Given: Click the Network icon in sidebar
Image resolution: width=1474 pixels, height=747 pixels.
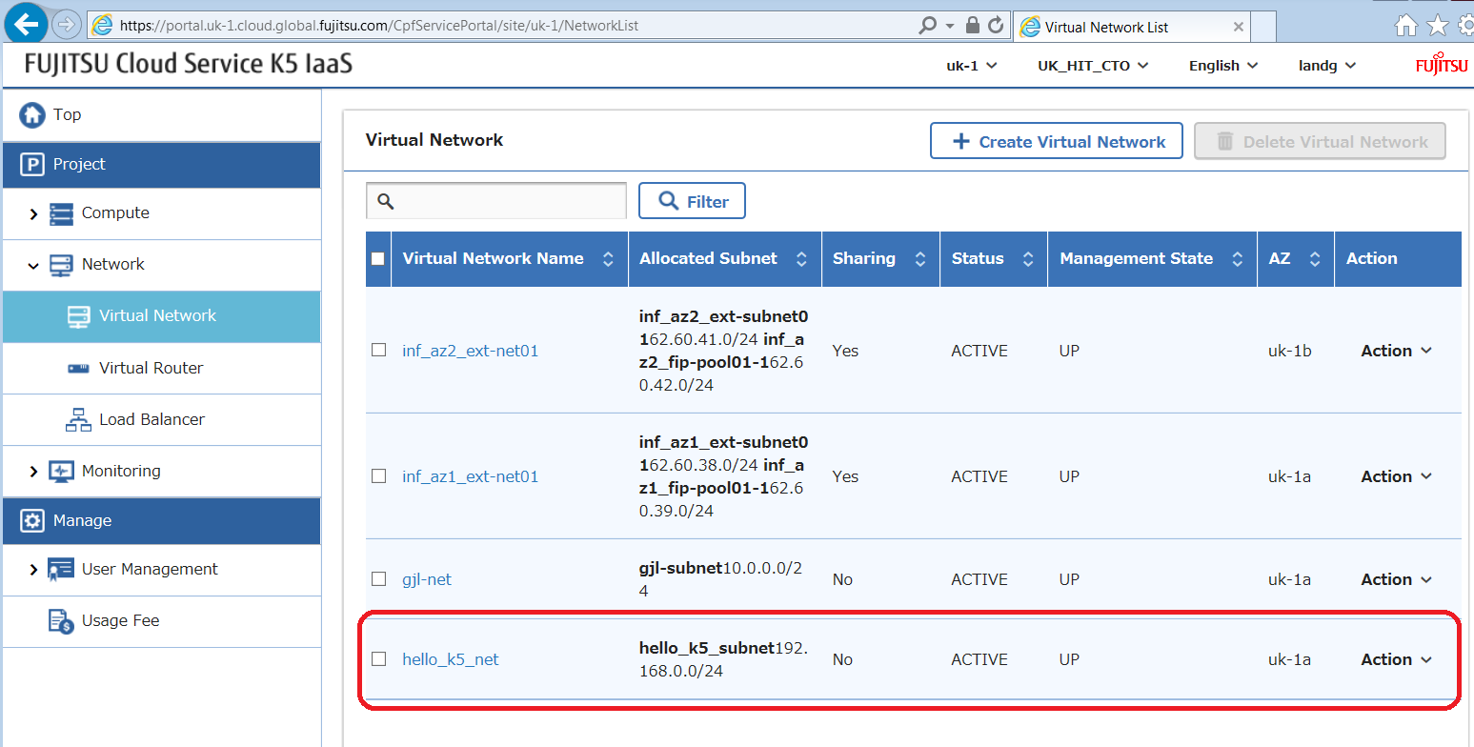Looking at the screenshot, I should [61, 265].
